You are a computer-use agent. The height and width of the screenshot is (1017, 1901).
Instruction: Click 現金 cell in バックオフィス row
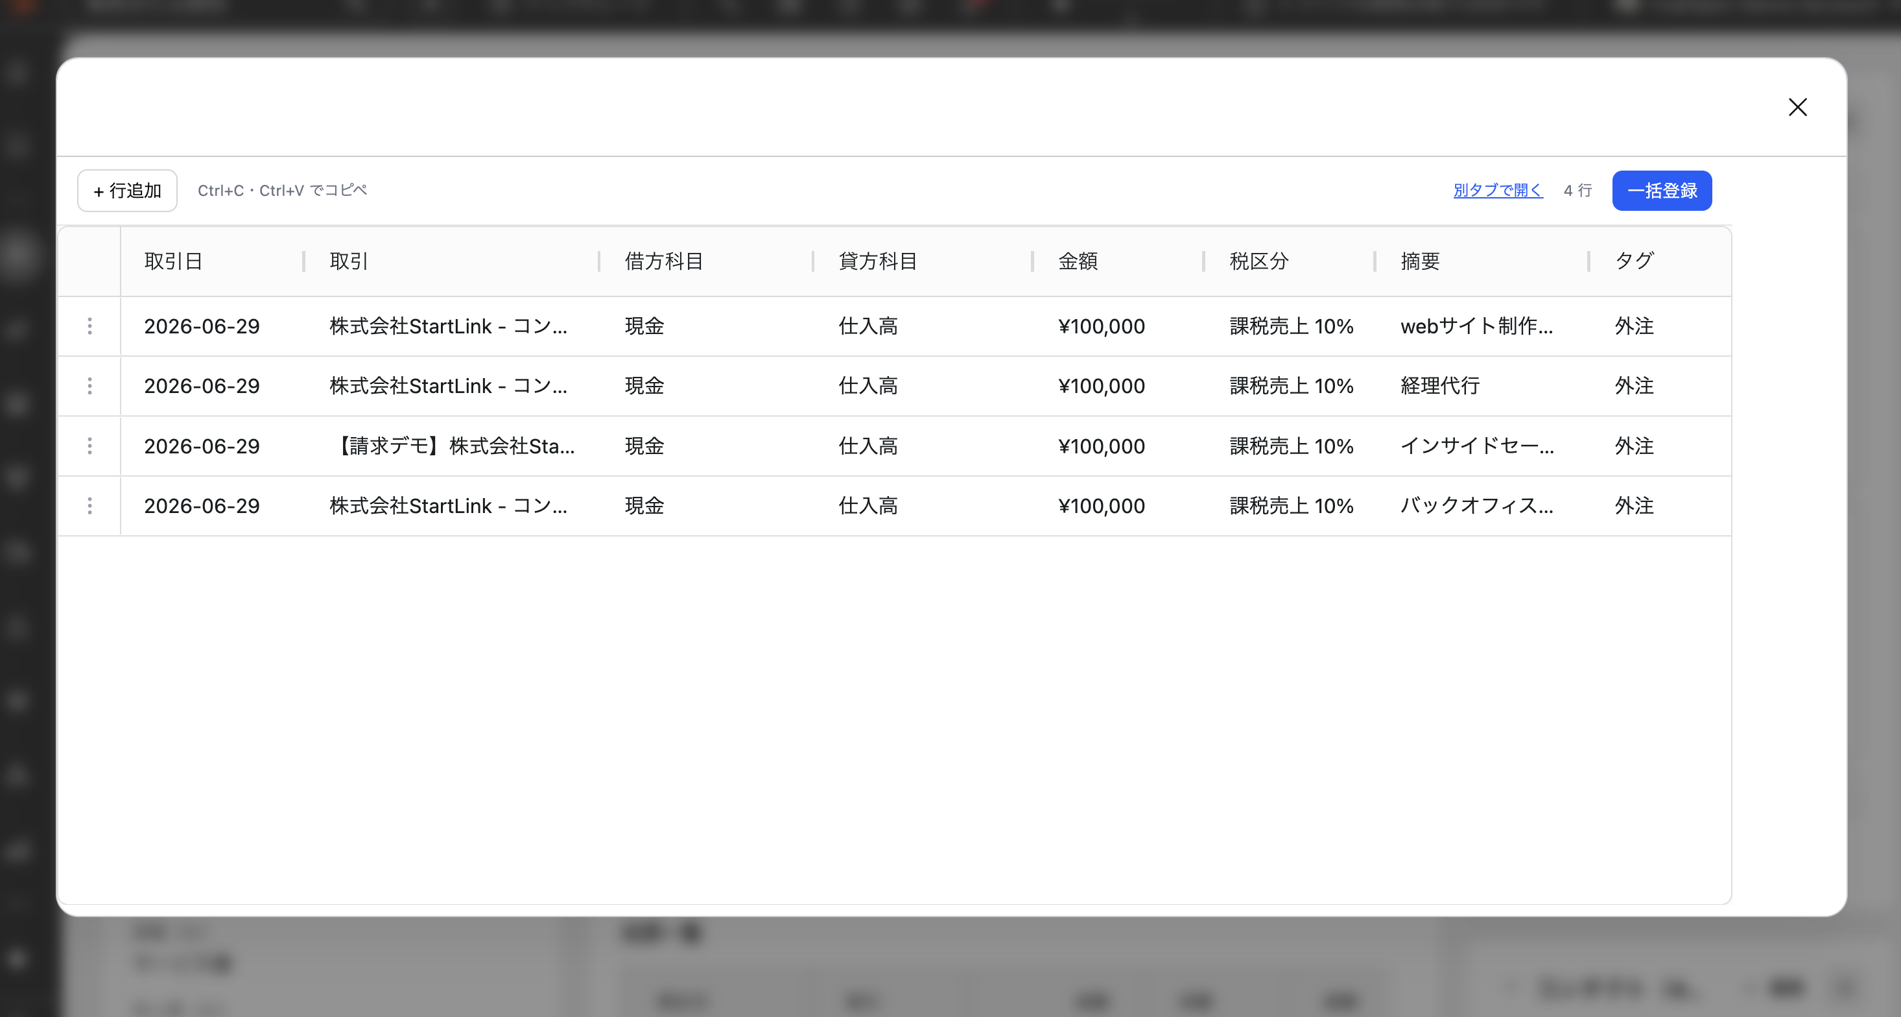pyautogui.click(x=706, y=505)
